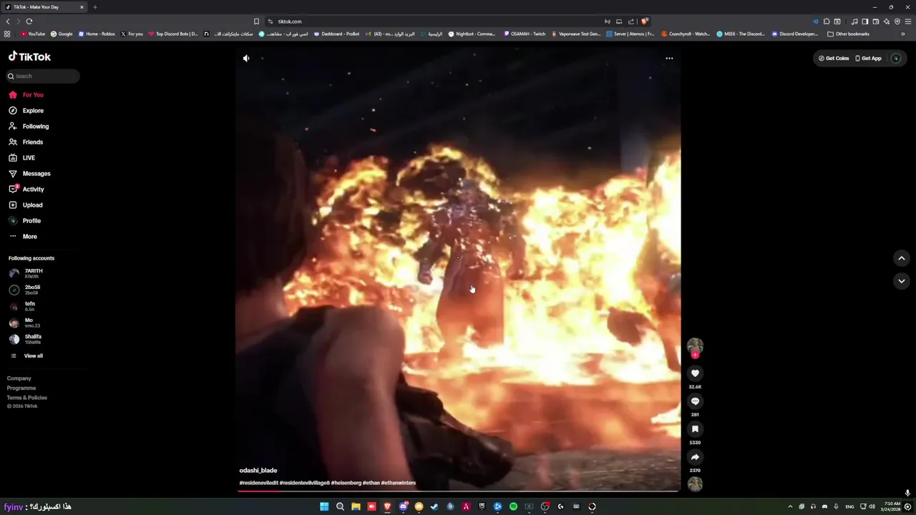Click the #residenteviledit hashtag
This screenshot has height=515, width=916.
tap(259, 483)
